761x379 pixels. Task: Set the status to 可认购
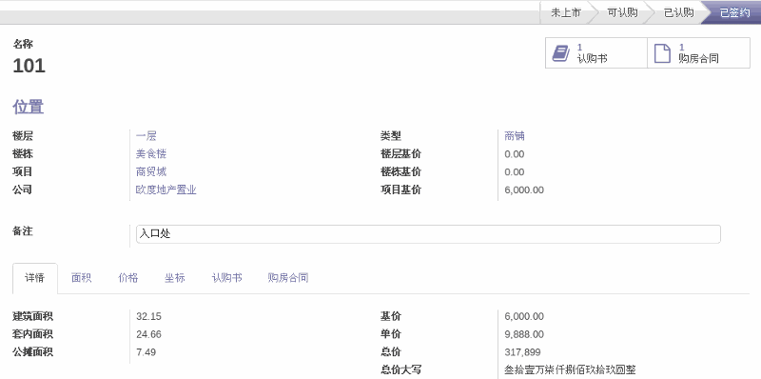pyautogui.click(x=622, y=12)
